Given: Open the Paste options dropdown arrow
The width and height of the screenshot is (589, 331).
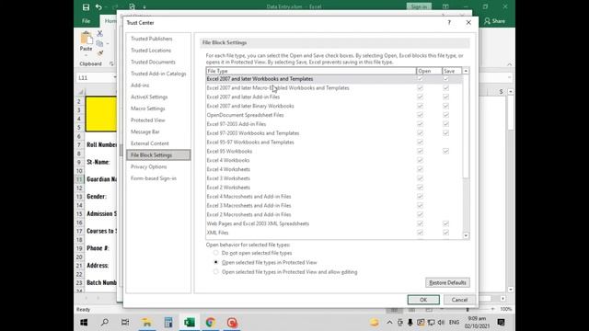Looking at the screenshot, I should coord(86,55).
